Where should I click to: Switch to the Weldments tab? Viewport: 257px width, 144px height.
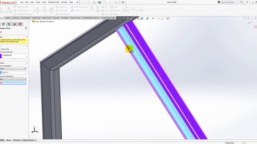(36, 18)
